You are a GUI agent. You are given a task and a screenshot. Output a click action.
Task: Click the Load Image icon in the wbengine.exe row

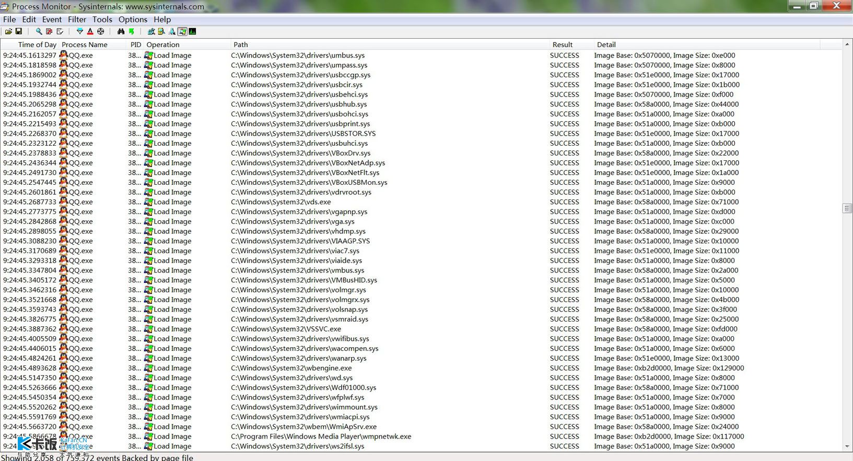click(149, 368)
